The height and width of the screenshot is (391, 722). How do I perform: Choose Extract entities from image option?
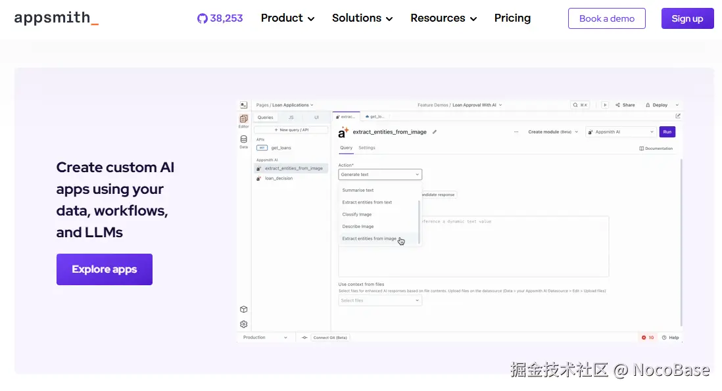370,239
